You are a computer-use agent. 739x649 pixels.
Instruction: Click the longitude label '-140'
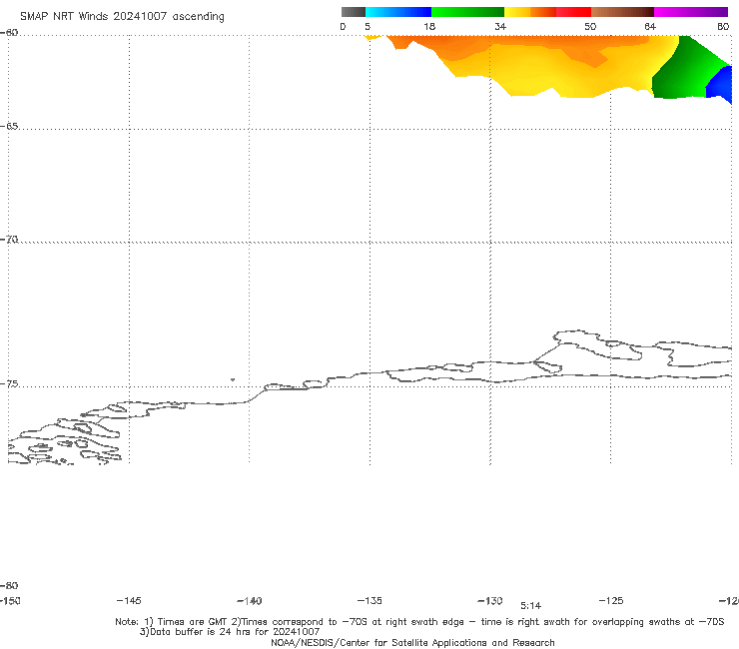click(x=250, y=601)
